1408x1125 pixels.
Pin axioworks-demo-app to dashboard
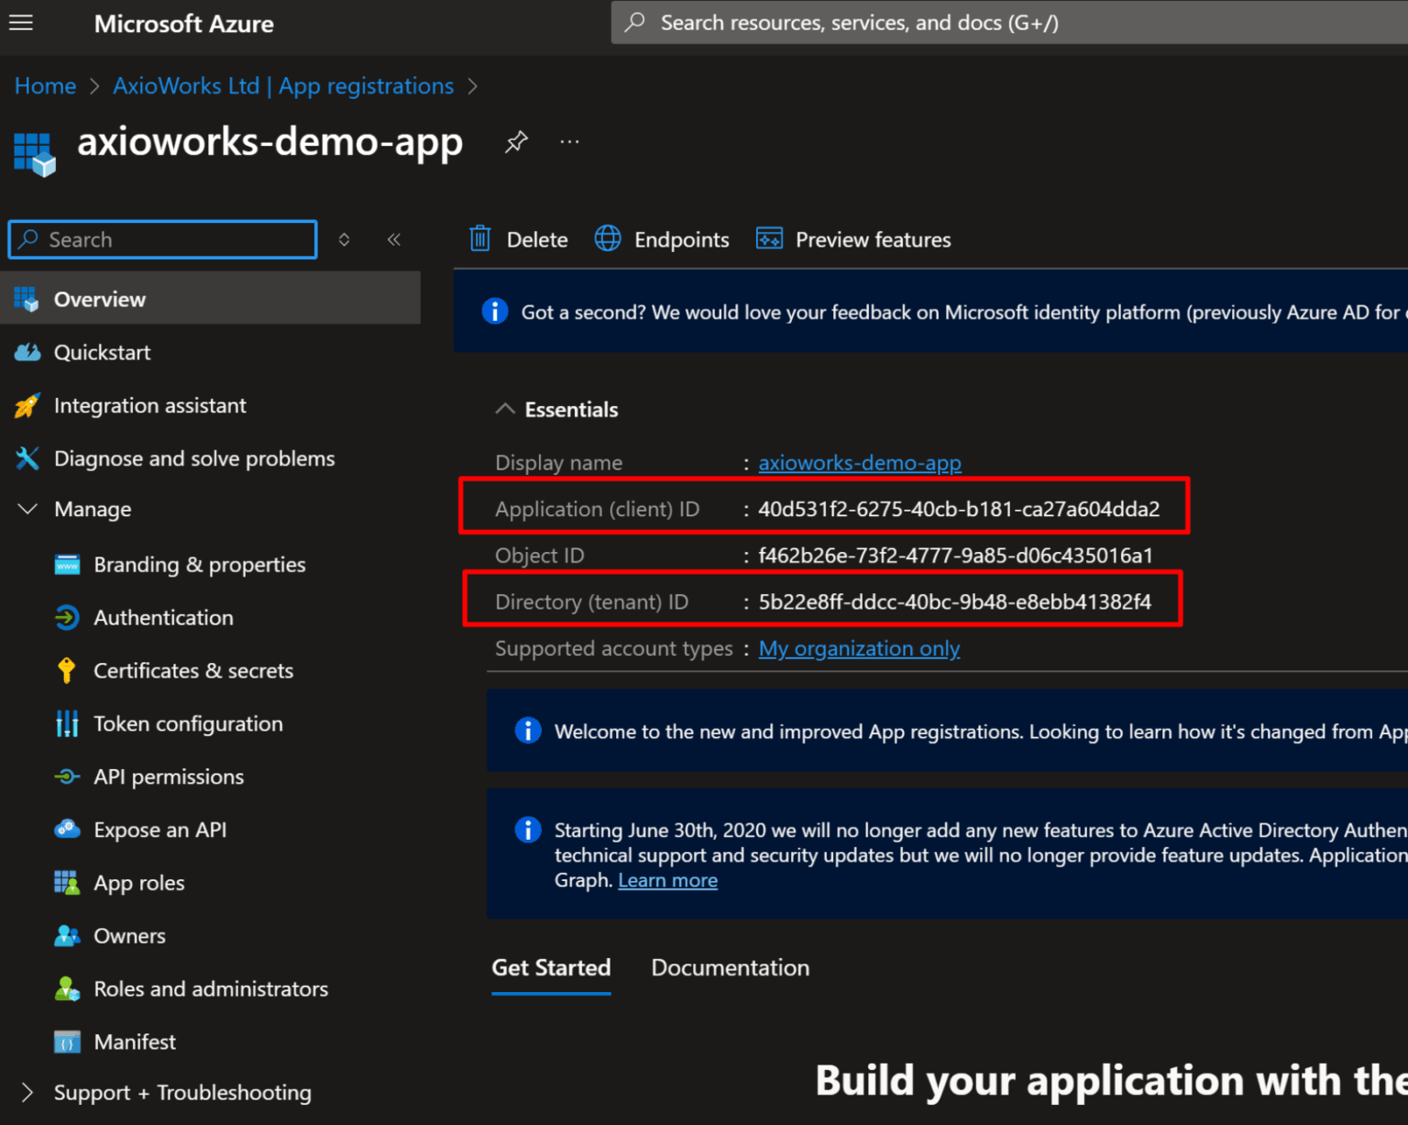516,142
